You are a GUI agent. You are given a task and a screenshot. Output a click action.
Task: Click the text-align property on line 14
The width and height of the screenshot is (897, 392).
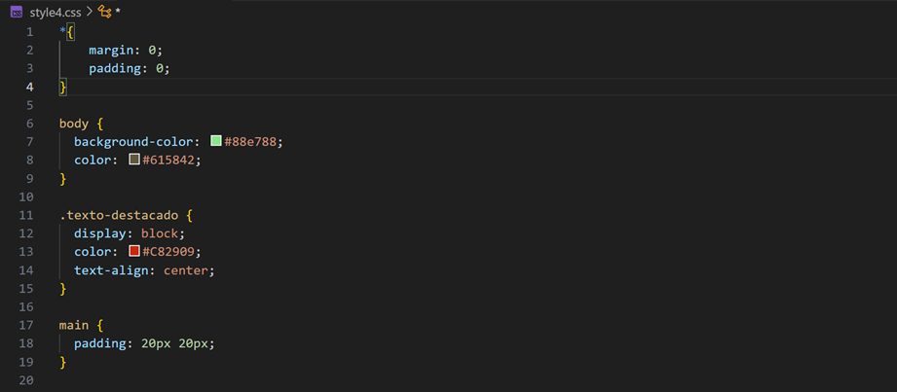click(111, 269)
